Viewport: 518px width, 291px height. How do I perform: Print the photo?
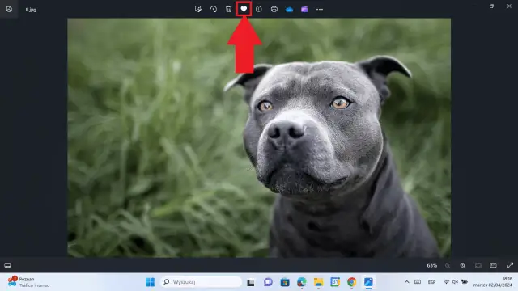(x=274, y=9)
